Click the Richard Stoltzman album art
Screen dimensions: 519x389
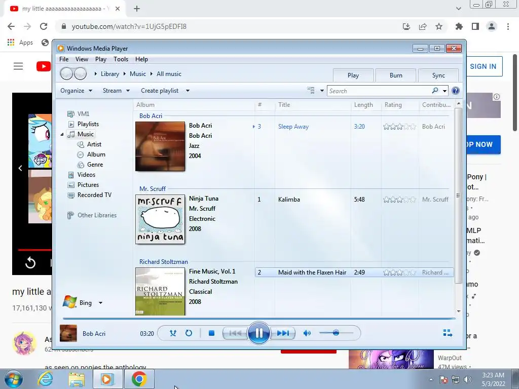pos(160,291)
